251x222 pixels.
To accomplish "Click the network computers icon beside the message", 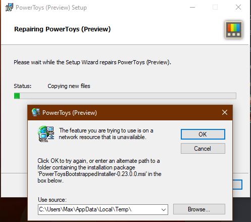I will [46, 134].
